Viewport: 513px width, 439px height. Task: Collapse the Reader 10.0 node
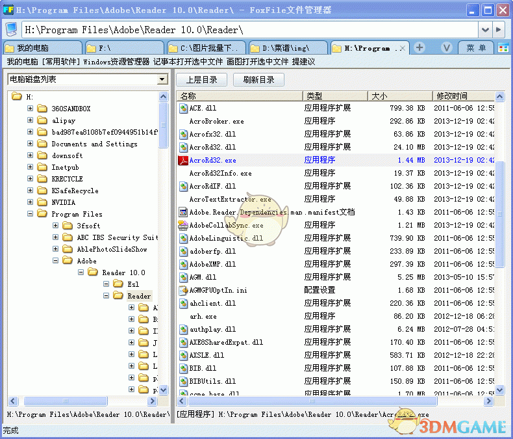81,273
